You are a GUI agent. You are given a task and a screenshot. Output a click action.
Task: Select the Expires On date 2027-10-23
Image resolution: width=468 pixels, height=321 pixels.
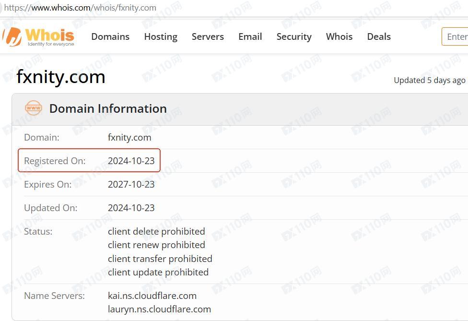(x=131, y=184)
